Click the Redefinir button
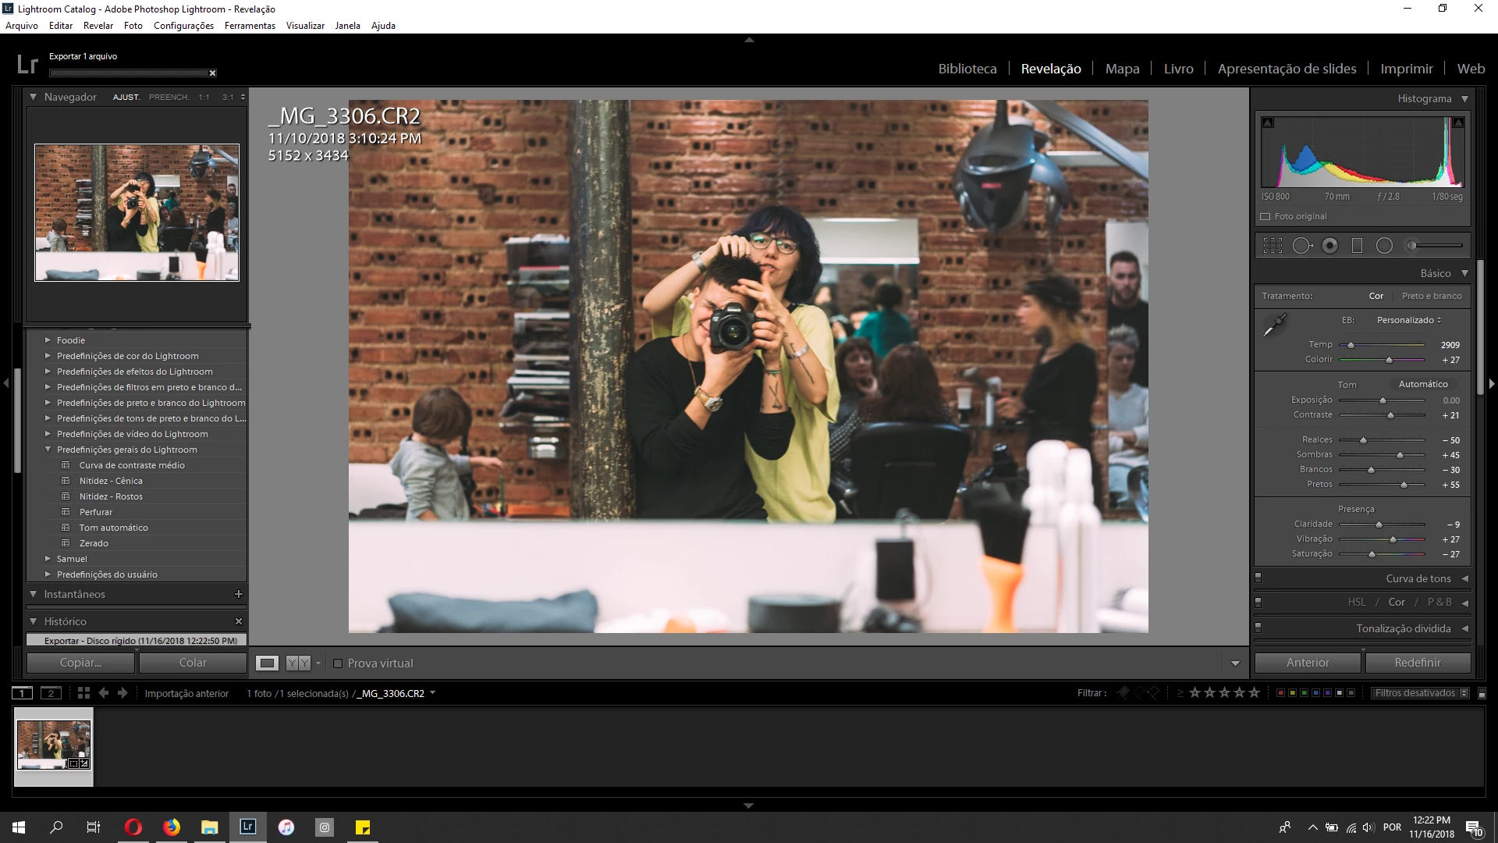Image resolution: width=1498 pixels, height=843 pixels. 1417,663
